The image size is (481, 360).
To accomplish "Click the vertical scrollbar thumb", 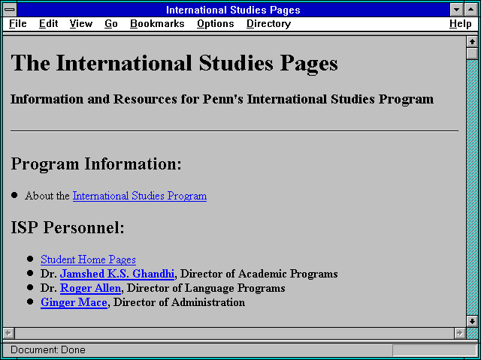I will pos(472,53).
